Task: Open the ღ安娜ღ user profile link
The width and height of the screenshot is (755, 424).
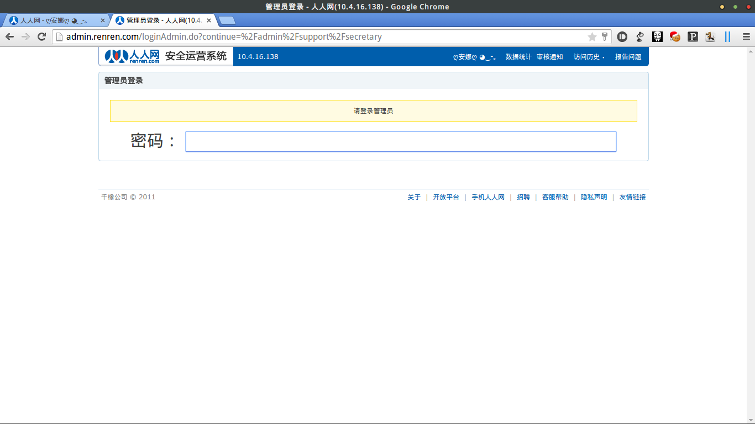Action: pyautogui.click(x=474, y=57)
